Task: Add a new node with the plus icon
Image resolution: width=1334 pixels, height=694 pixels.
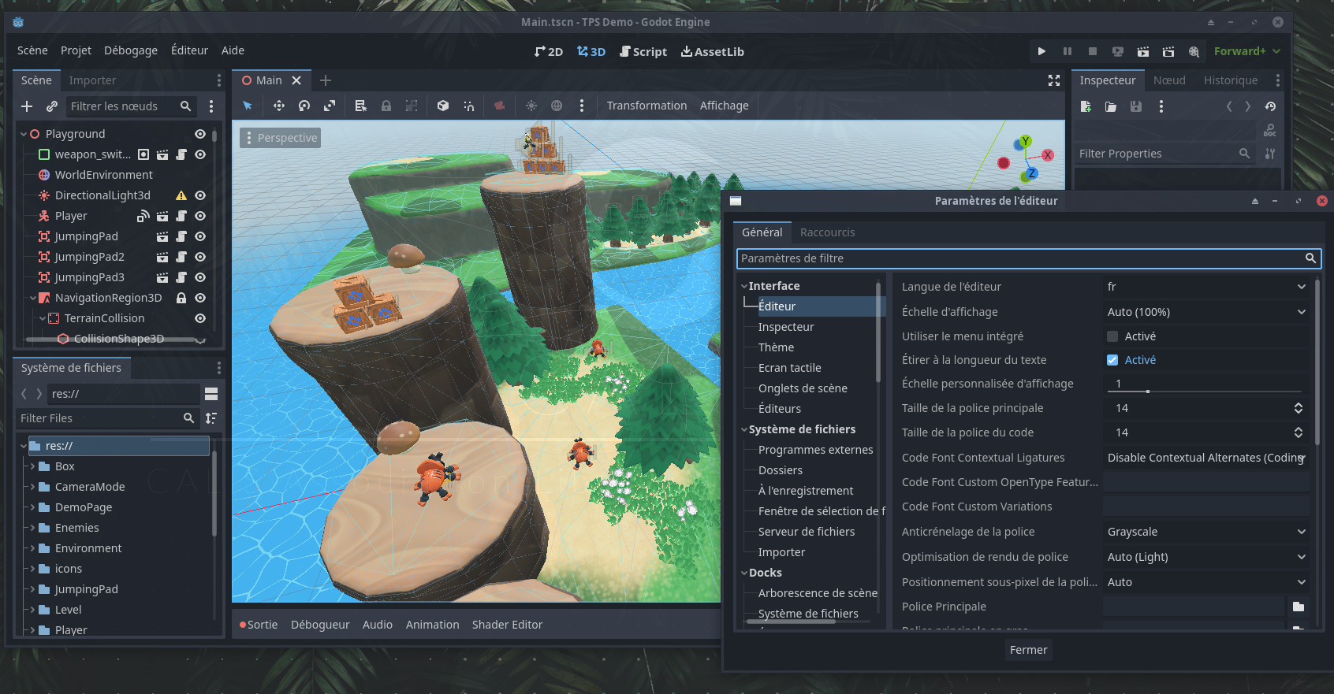Action: click(27, 106)
